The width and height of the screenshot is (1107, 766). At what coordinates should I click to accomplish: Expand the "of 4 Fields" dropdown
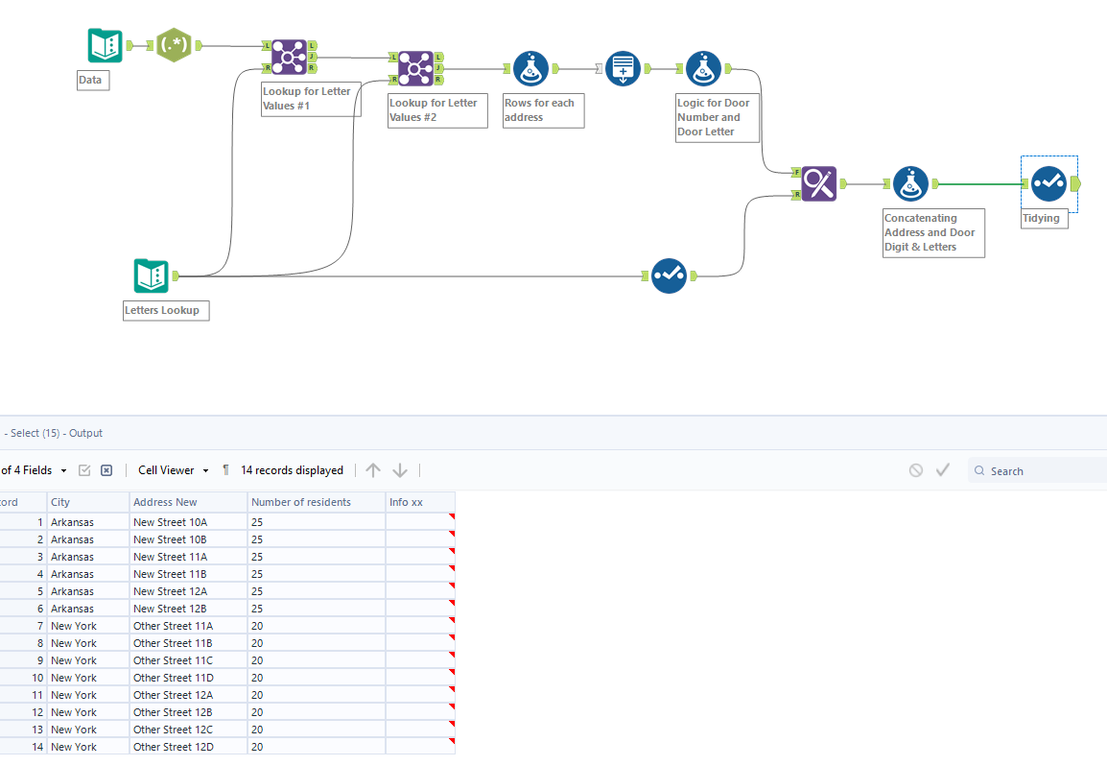pos(36,469)
